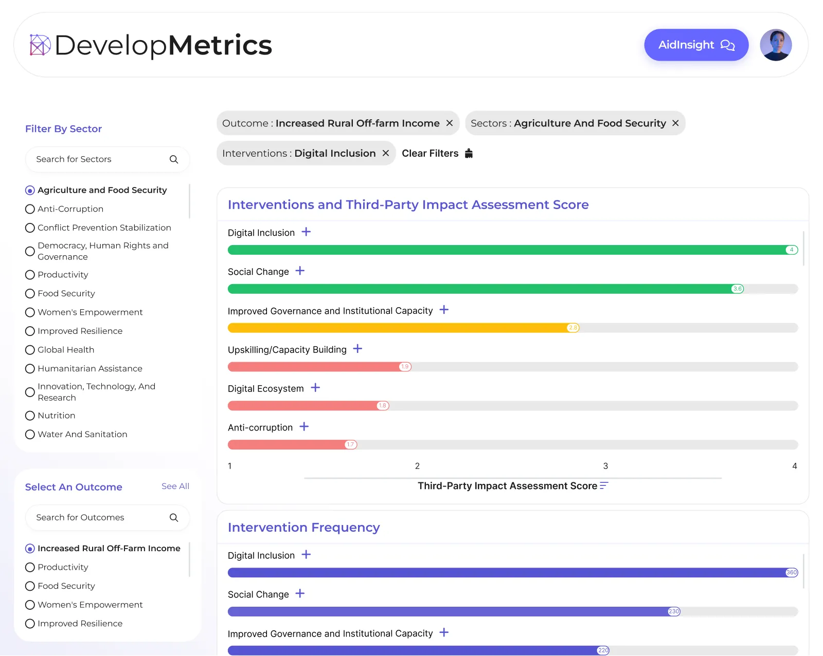Remove the Increased Rural Off-farm Income filter

coord(449,123)
